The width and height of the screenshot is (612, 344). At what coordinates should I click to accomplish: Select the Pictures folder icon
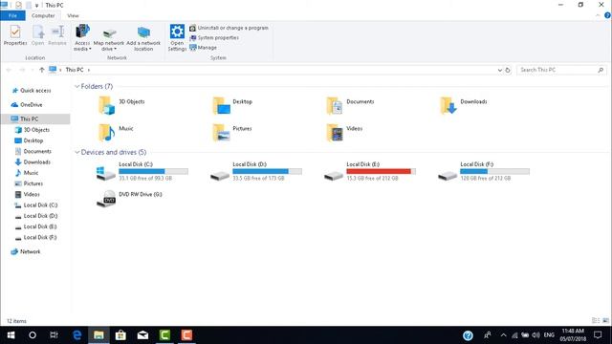click(221, 132)
